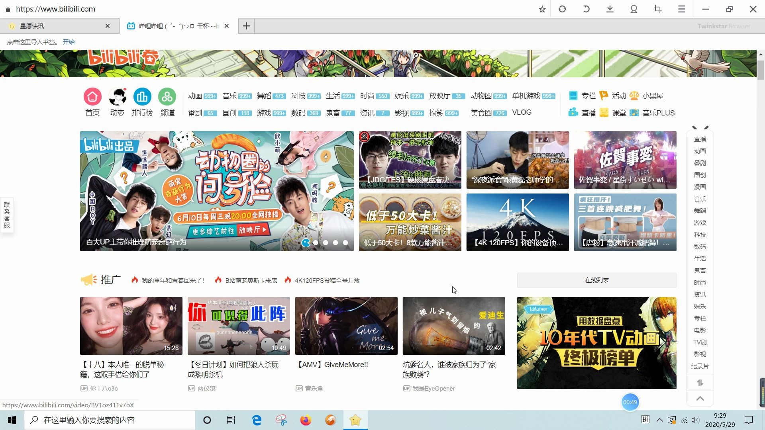Open new browser tab with plus

click(x=246, y=26)
